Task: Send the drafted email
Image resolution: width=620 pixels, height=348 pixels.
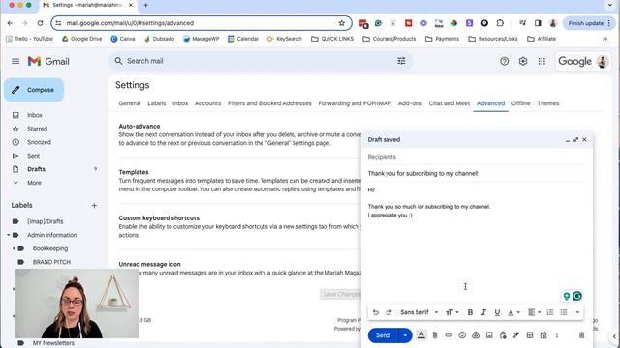Action: [383, 335]
